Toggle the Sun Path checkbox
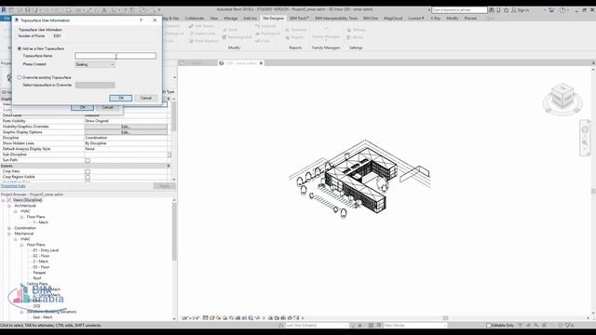The height and width of the screenshot is (335, 596). pos(88,160)
